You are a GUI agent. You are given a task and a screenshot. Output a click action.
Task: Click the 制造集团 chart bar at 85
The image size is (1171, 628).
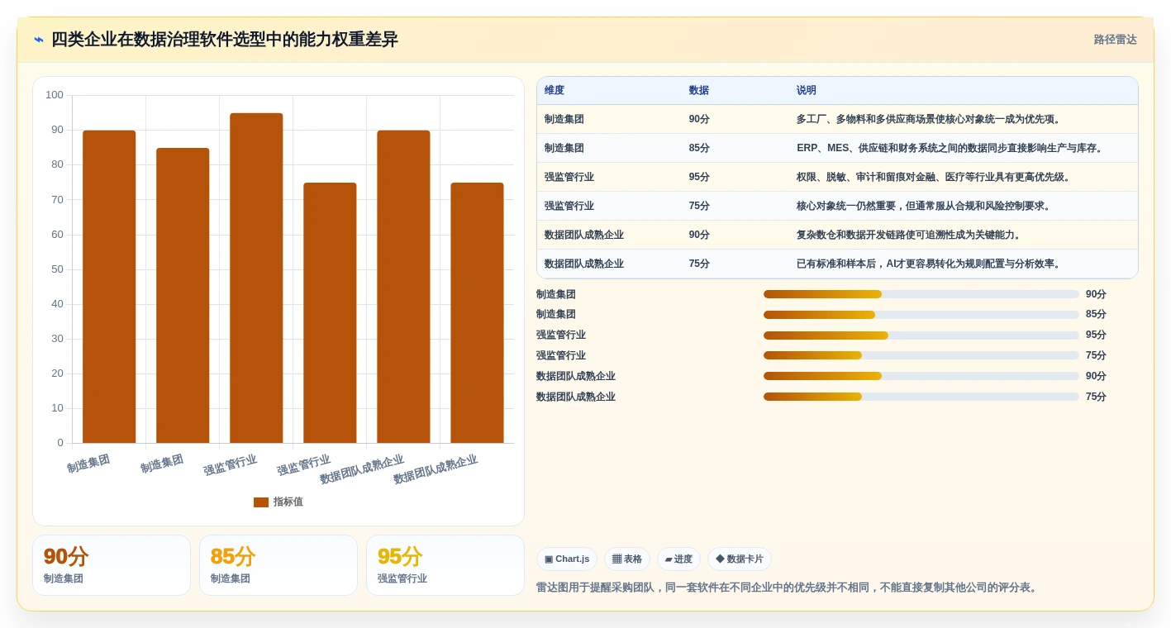pyautogui.click(x=183, y=296)
